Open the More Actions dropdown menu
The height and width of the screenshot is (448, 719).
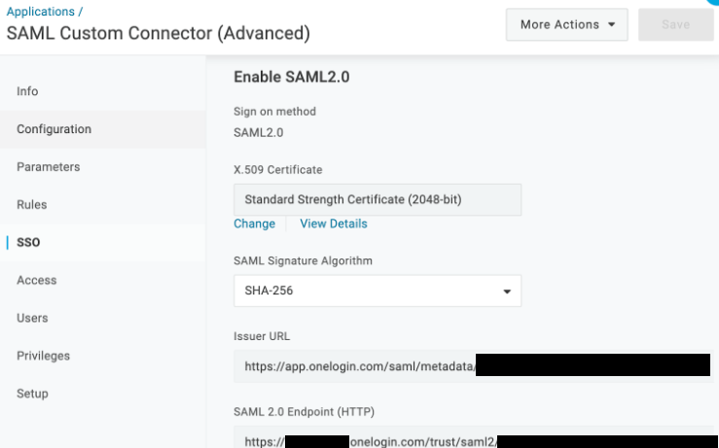click(567, 24)
